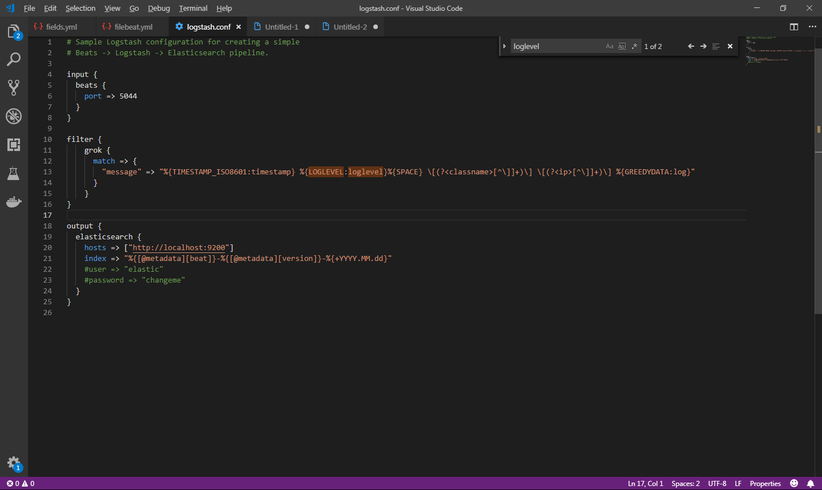Go to next match in find widget
The width and height of the screenshot is (822, 490).
[x=703, y=46]
